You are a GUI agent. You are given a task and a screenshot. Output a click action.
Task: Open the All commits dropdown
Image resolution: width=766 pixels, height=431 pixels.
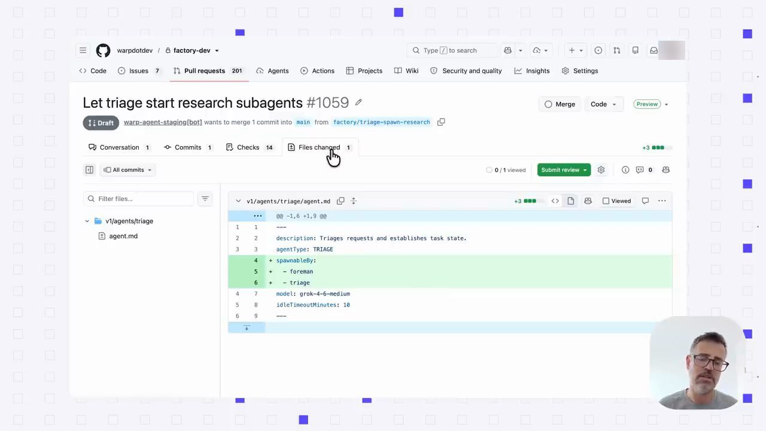tap(128, 170)
